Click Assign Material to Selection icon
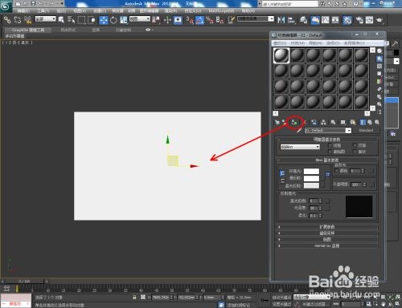The image size is (402, 308). 294,123
